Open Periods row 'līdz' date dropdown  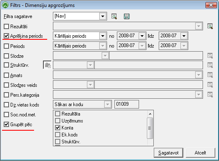point(184,46)
